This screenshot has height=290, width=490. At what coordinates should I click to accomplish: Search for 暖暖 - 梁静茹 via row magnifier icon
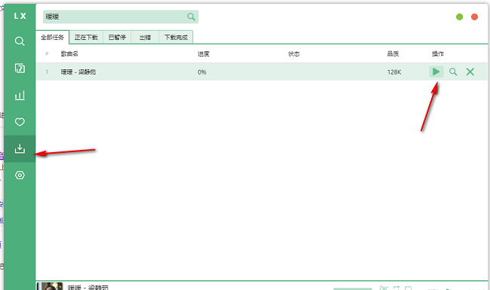point(453,72)
